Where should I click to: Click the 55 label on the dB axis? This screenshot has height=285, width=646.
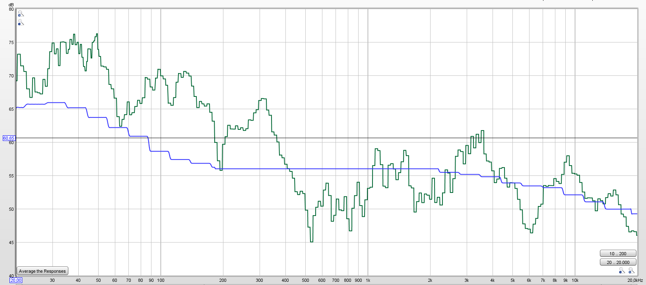[x=11, y=176]
